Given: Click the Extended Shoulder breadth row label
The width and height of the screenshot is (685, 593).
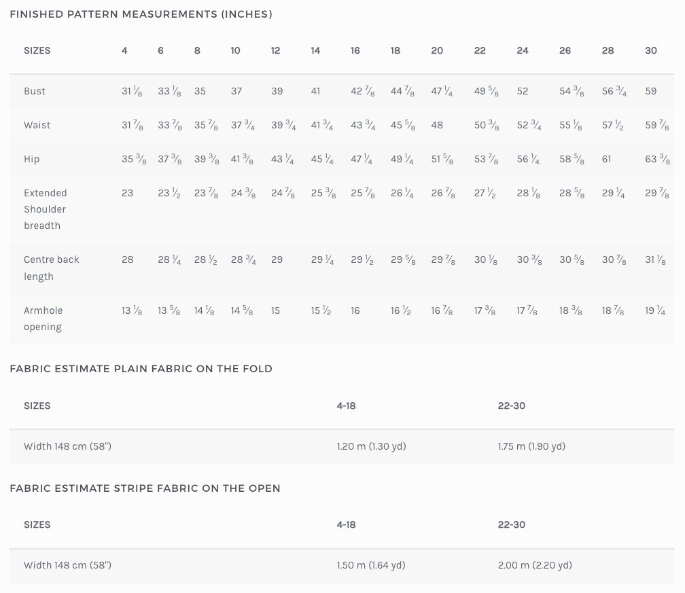Looking at the screenshot, I should [x=45, y=209].
